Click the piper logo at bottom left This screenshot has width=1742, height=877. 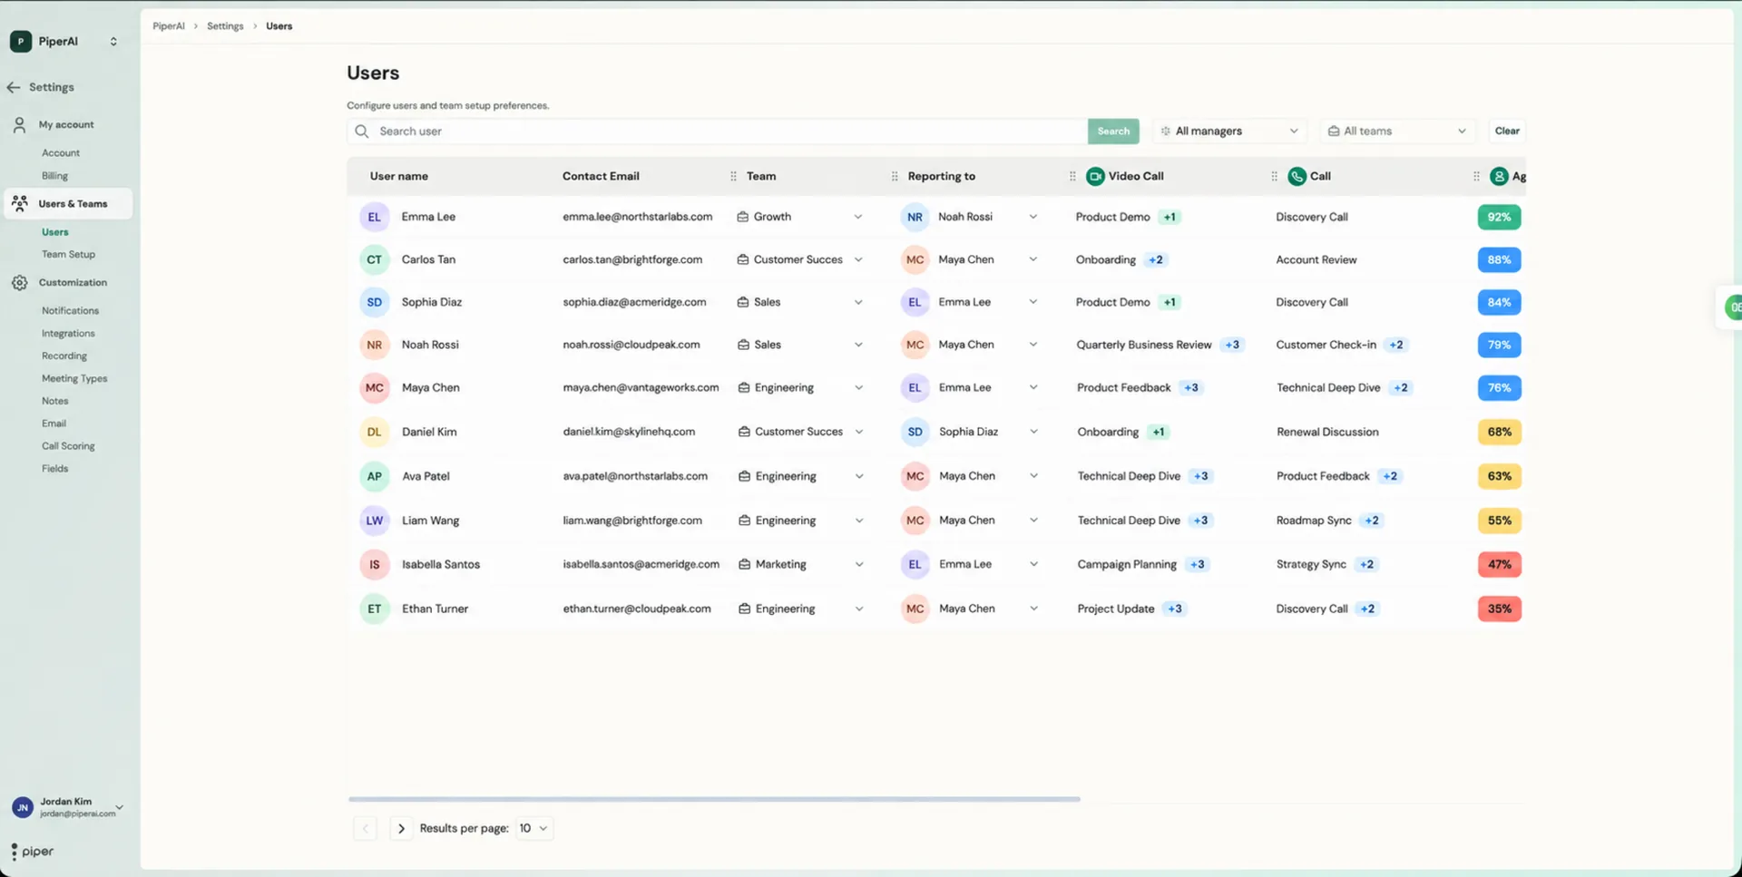(x=32, y=852)
